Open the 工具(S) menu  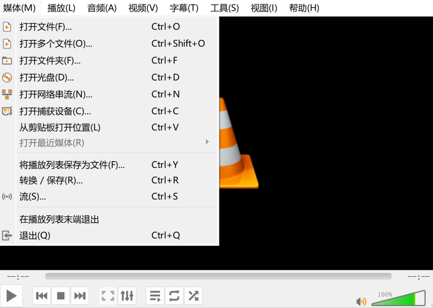click(225, 8)
